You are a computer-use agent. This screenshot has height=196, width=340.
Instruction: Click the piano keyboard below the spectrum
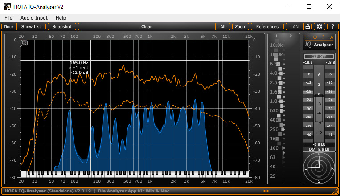(x=134, y=174)
